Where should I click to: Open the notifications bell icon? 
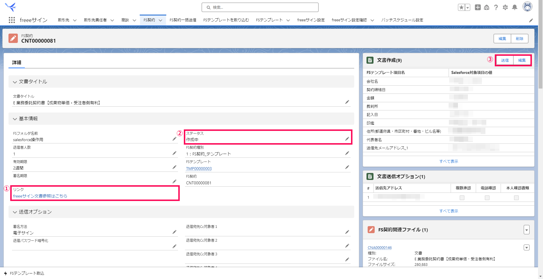515,7
